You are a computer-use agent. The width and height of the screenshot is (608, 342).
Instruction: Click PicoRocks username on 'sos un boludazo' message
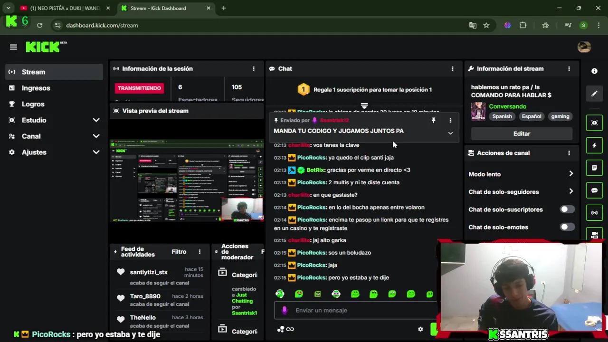click(x=311, y=253)
